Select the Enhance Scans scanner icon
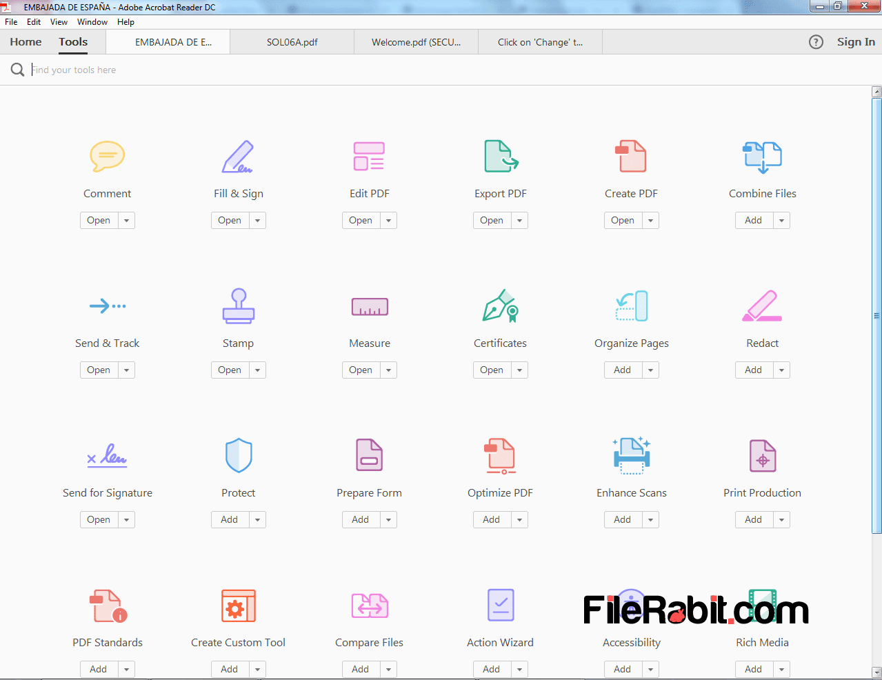This screenshot has width=882, height=680. tap(632, 455)
